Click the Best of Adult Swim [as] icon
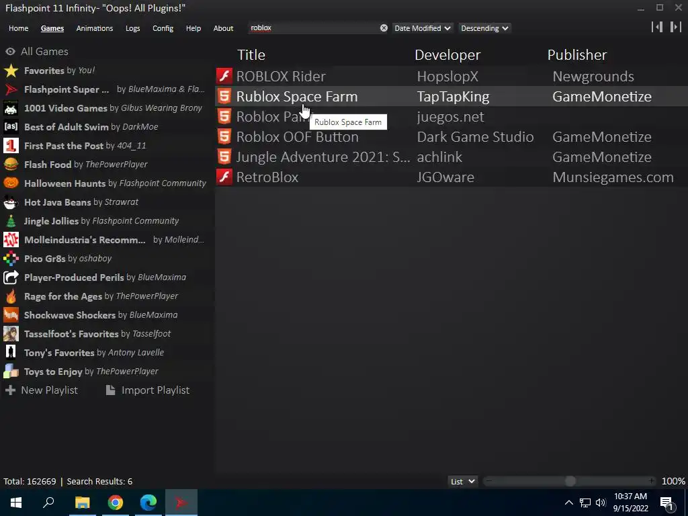The height and width of the screenshot is (516, 688). (x=11, y=127)
